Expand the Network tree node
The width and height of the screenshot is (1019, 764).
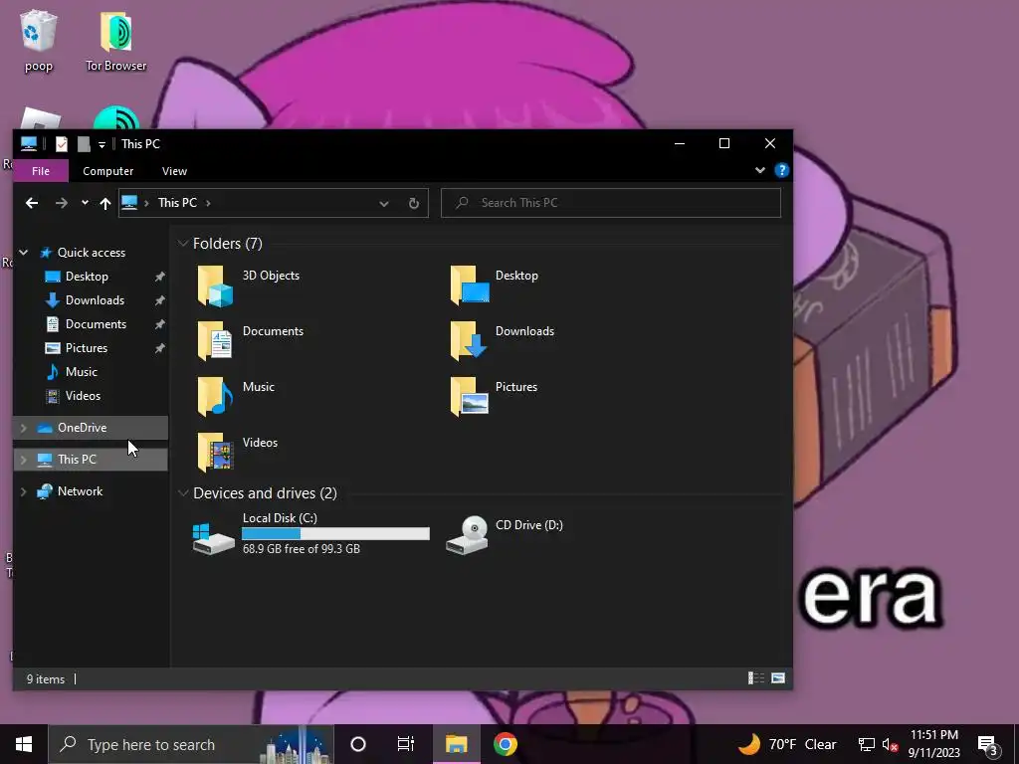tap(24, 491)
